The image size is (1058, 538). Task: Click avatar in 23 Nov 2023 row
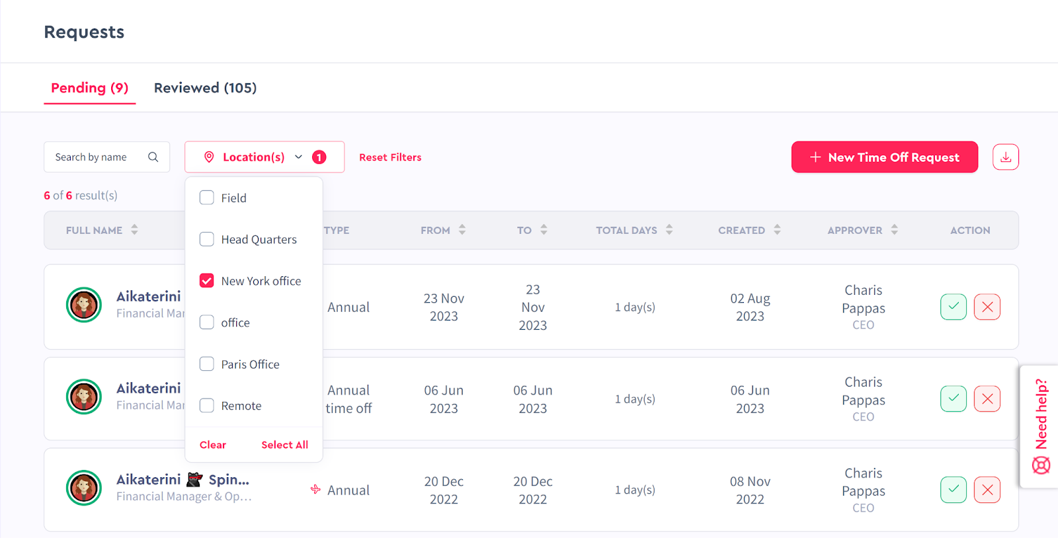coord(84,305)
